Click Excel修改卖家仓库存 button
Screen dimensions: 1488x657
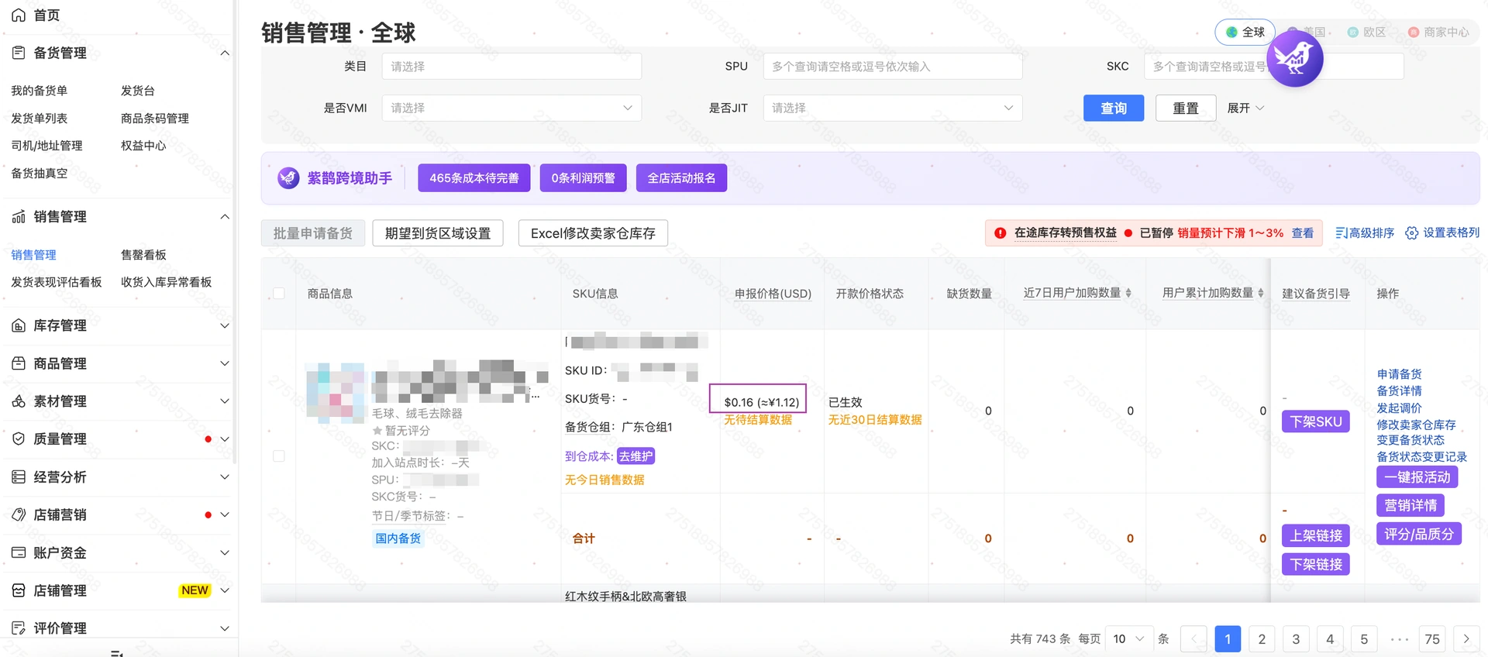(593, 233)
